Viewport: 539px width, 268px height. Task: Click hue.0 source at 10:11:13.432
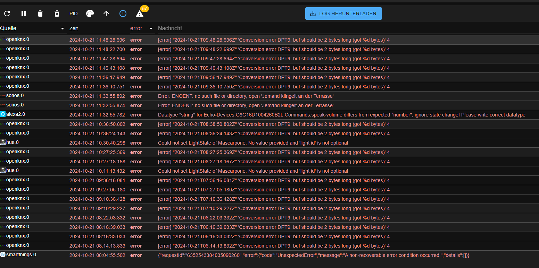pos(13,170)
